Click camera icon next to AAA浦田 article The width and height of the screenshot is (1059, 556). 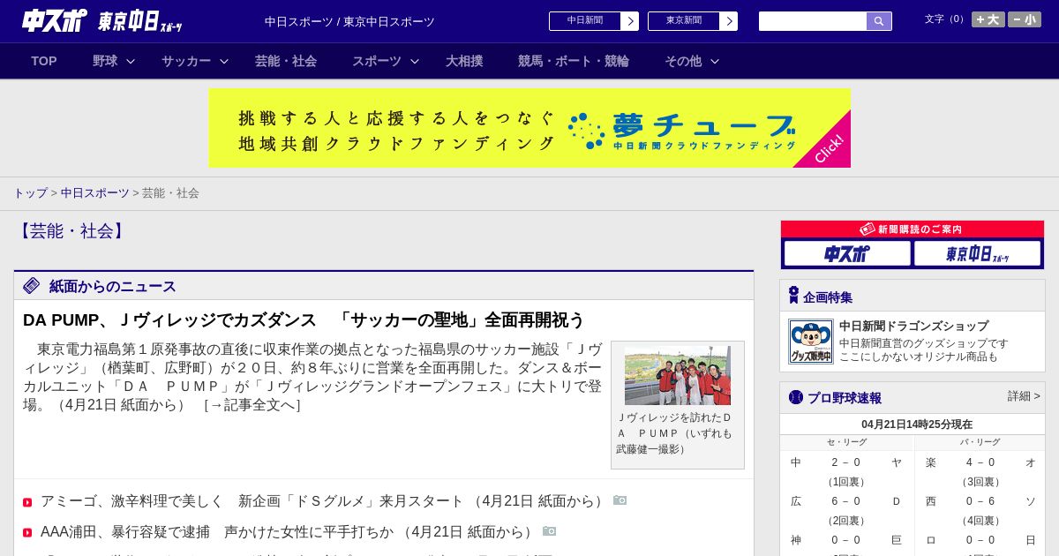tap(550, 531)
